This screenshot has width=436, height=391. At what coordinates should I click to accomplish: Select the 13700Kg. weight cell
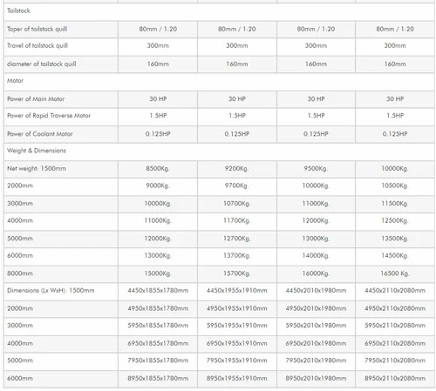pos(237,256)
